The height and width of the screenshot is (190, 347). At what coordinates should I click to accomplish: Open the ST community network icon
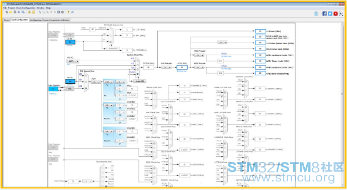tap(341, 14)
